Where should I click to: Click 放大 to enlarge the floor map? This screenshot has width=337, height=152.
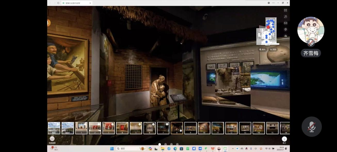262,49
